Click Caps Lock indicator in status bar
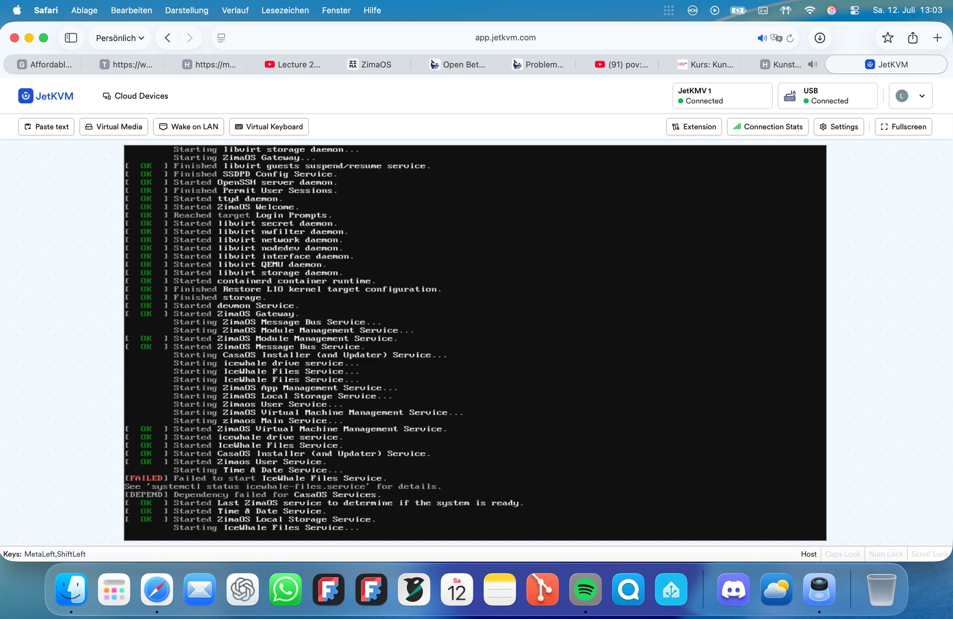Screen dimensions: 953x619 (842, 554)
